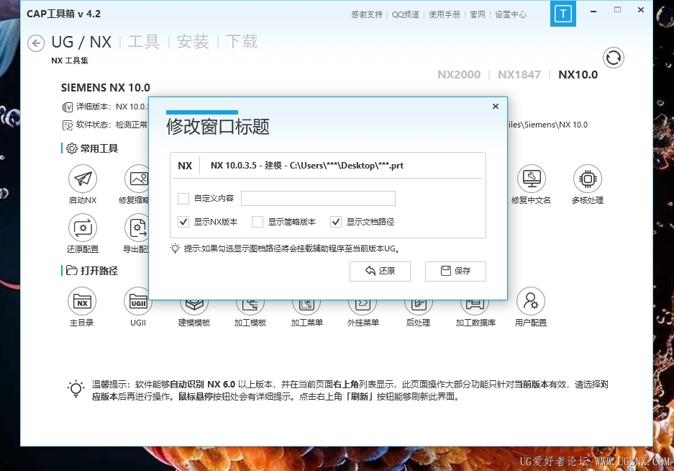
Task: Open the 使用手册 link
Action: click(x=445, y=14)
